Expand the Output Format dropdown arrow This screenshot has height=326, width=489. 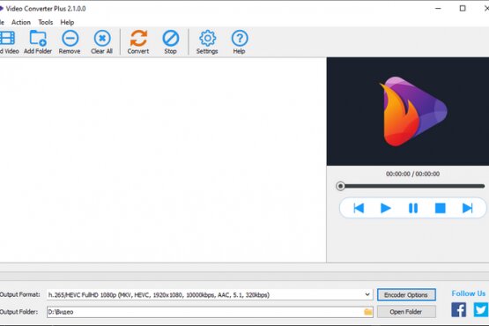pyautogui.click(x=367, y=294)
